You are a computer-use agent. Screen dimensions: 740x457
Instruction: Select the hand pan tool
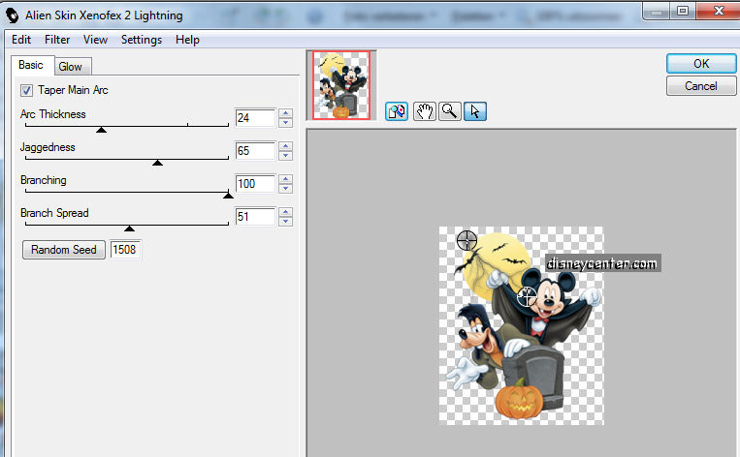click(x=424, y=111)
